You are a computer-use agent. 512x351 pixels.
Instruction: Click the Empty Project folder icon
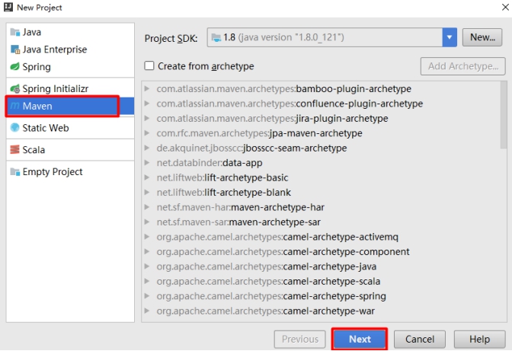coord(15,171)
